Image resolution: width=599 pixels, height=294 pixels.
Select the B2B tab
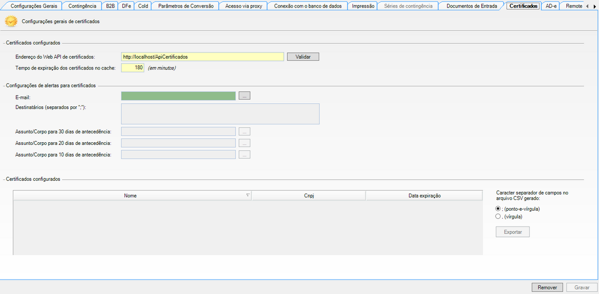tap(110, 6)
